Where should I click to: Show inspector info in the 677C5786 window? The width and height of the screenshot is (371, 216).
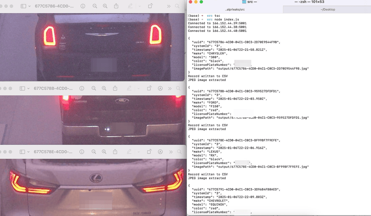tap(83, 6)
